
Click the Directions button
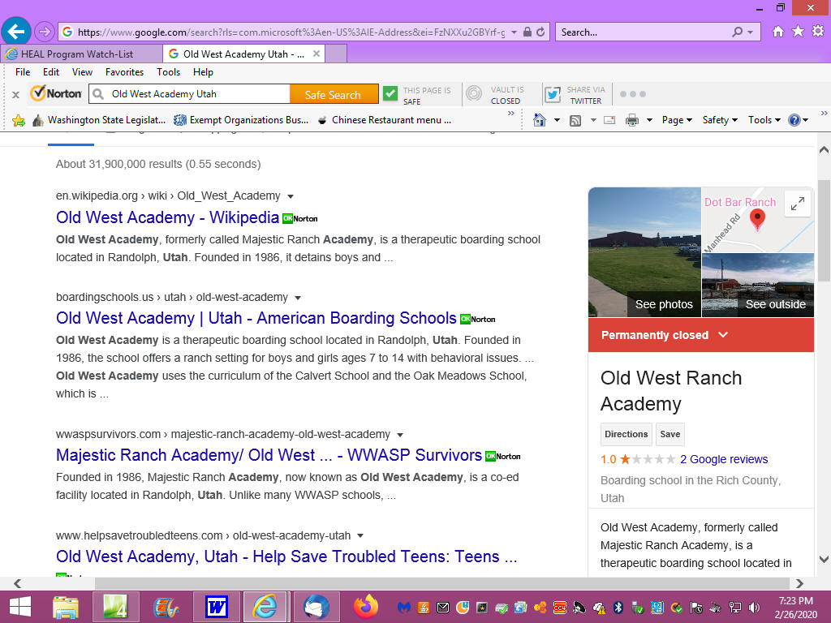(x=626, y=435)
